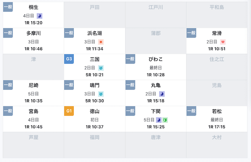Click the nighter moon icon for 桐生
Screen dimensions: 251x162
40,16
